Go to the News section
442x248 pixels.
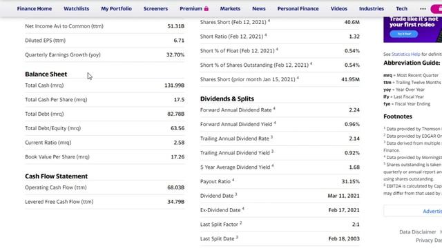259,9
